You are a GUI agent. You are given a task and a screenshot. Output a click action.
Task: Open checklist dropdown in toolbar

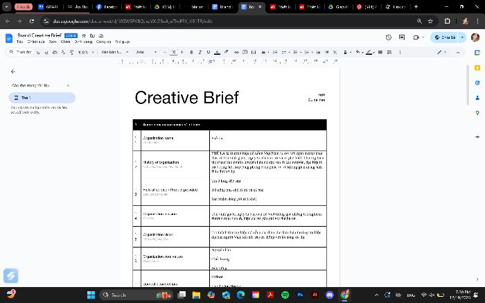click(x=285, y=52)
